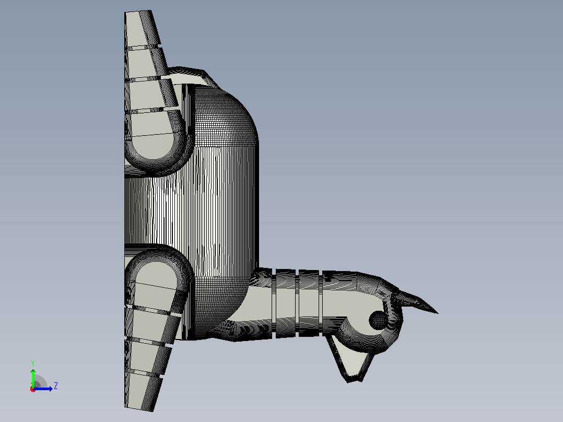Click the blue Z axis arrow on triad
This screenshot has height=422, width=563.
(43, 389)
